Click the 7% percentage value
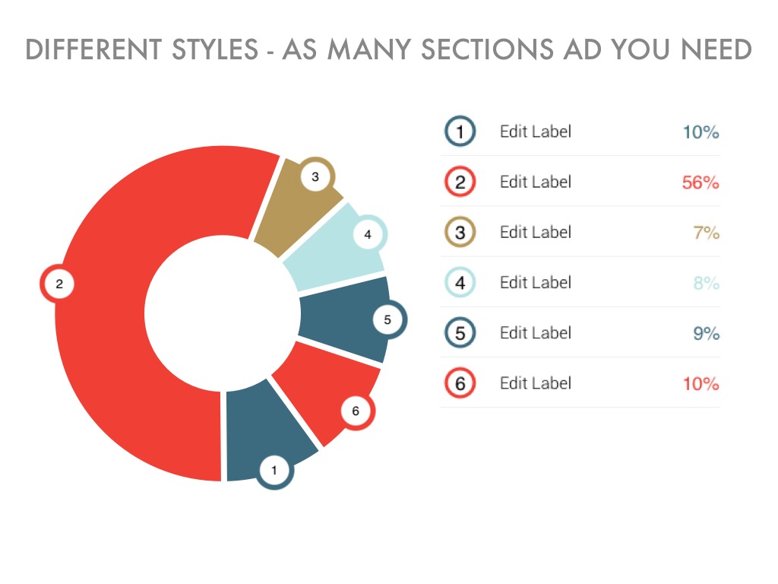Viewport: 778px width, 584px height. 706,233
